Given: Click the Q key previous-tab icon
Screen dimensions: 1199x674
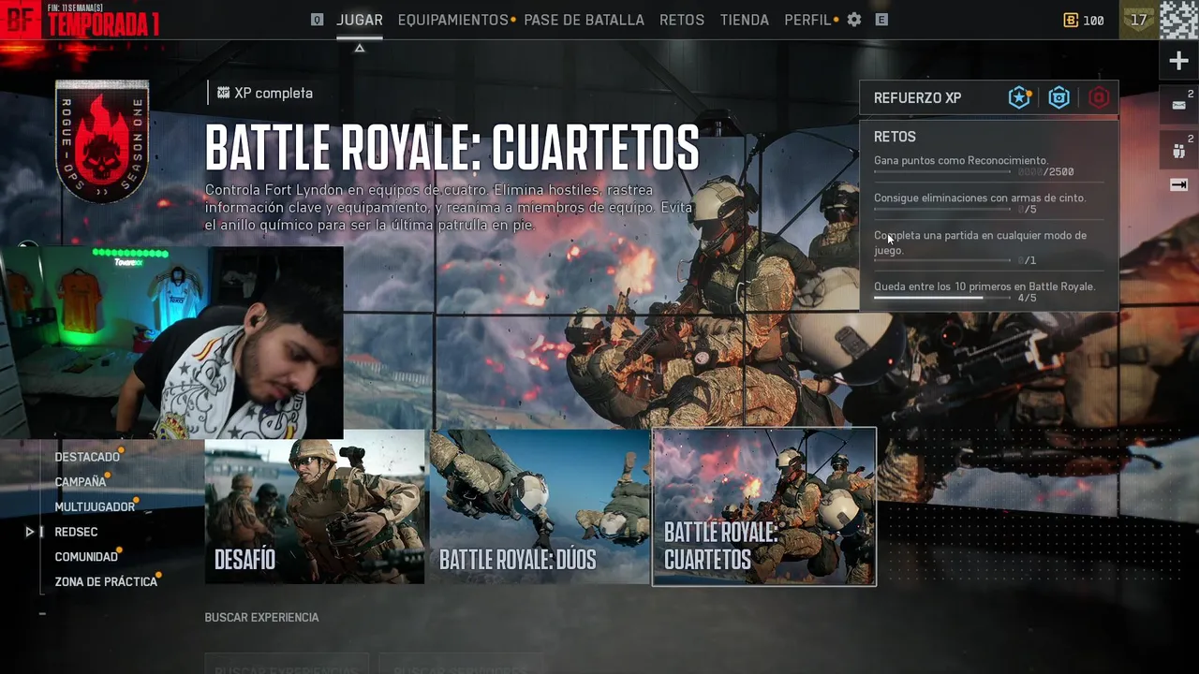Looking at the screenshot, I should point(318,20).
